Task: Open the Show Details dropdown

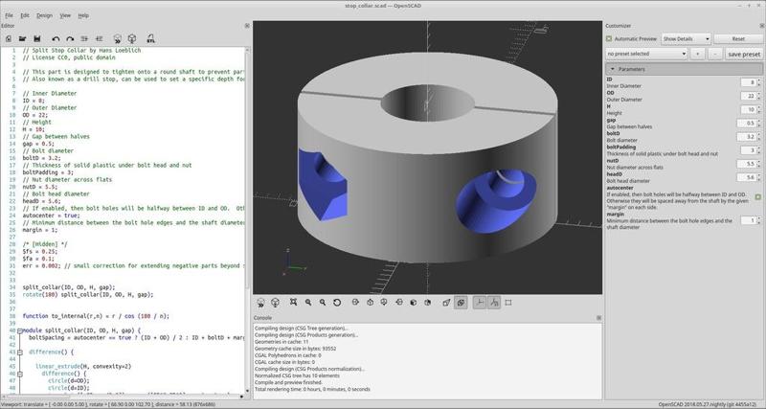Action: point(686,38)
